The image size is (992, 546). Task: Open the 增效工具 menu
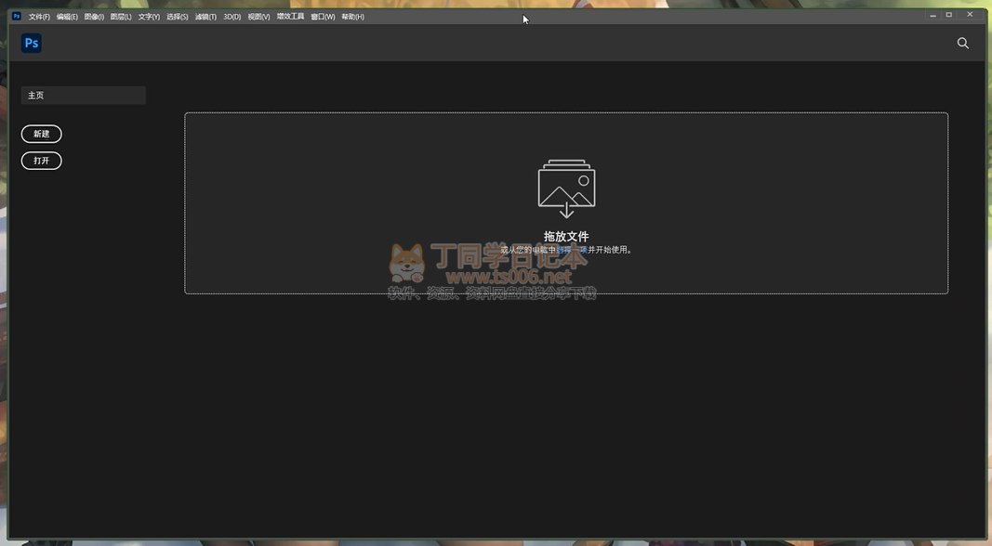click(x=290, y=17)
